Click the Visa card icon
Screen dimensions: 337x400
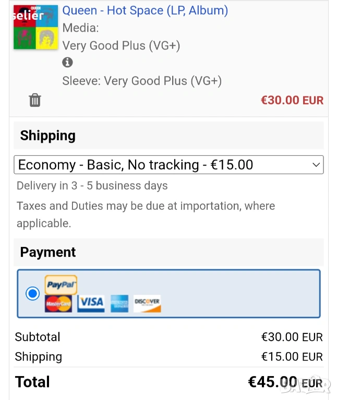tap(91, 303)
